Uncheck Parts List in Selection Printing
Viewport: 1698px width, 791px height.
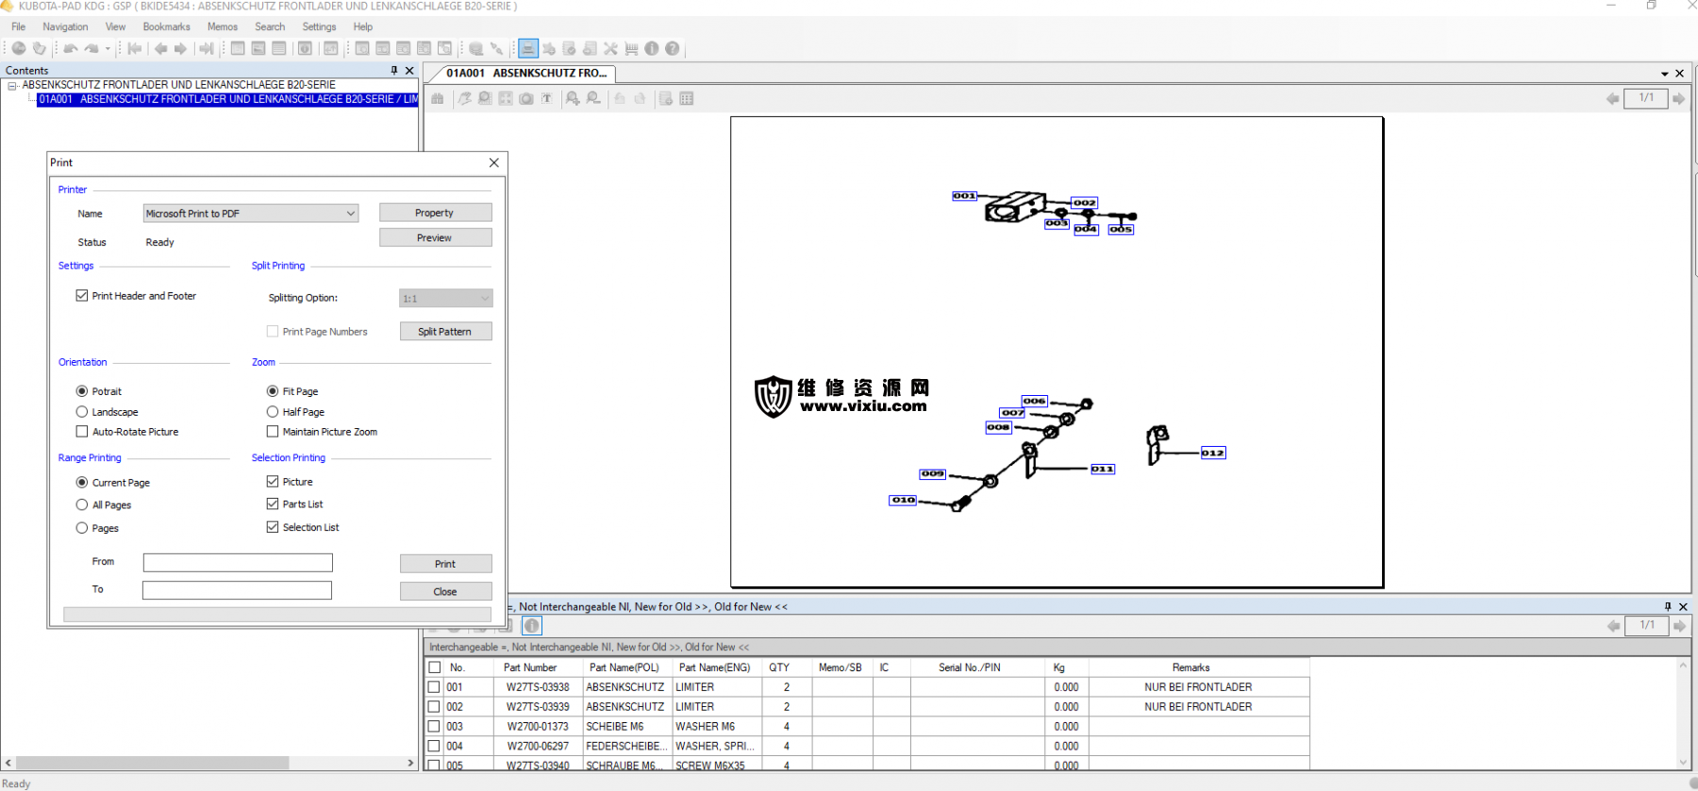tap(273, 503)
